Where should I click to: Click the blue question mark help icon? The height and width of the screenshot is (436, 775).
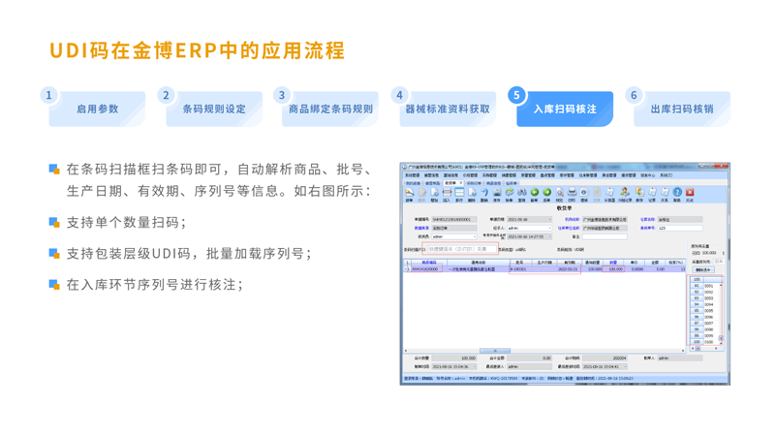click(x=677, y=193)
